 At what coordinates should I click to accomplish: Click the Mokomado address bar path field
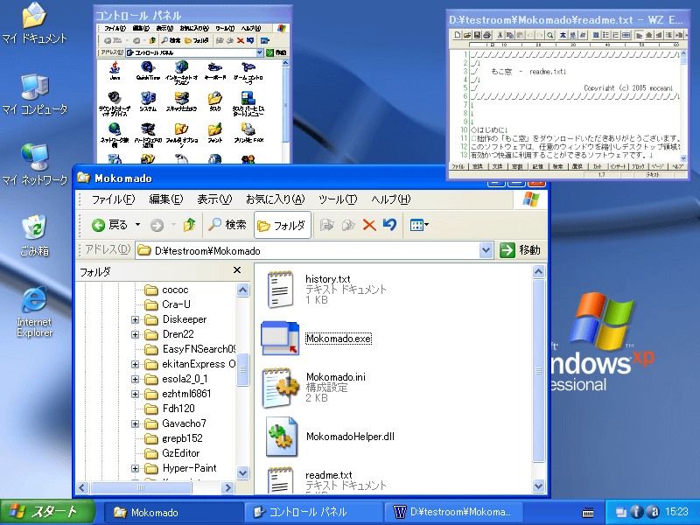(308, 251)
